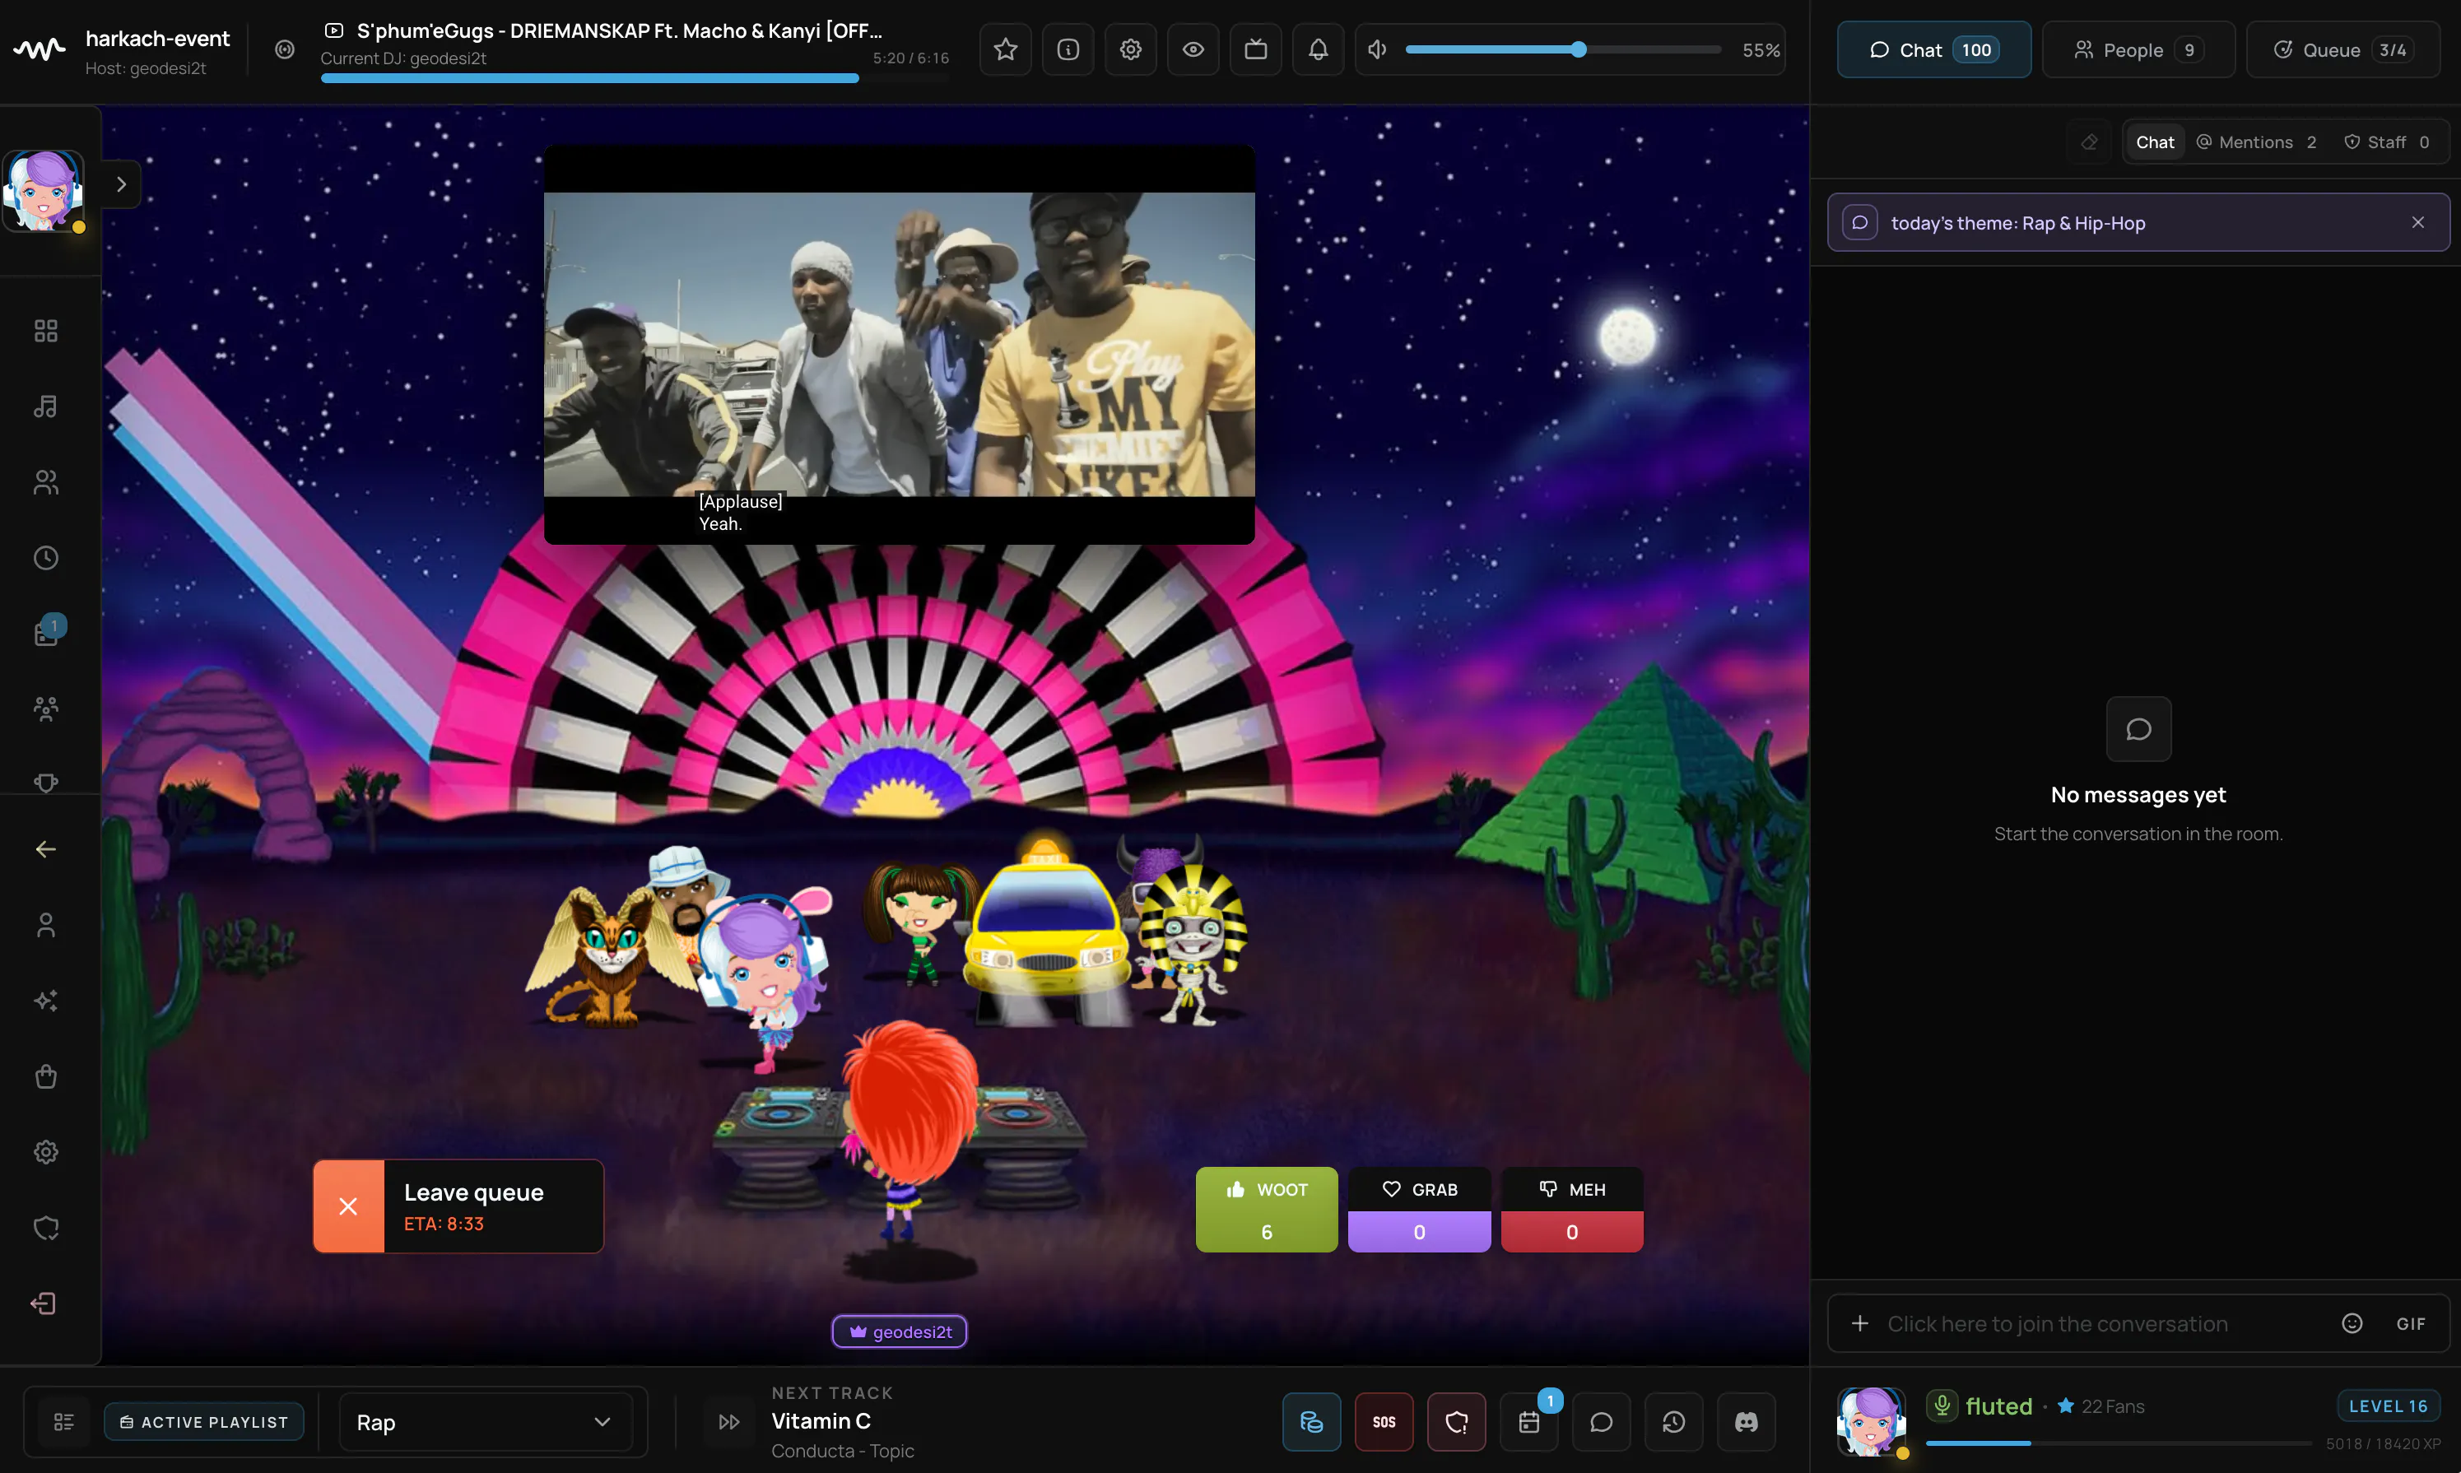This screenshot has width=2461, height=1473.
Task: Add attachment with plus icon in chat
Action: click(1859, 1324)
